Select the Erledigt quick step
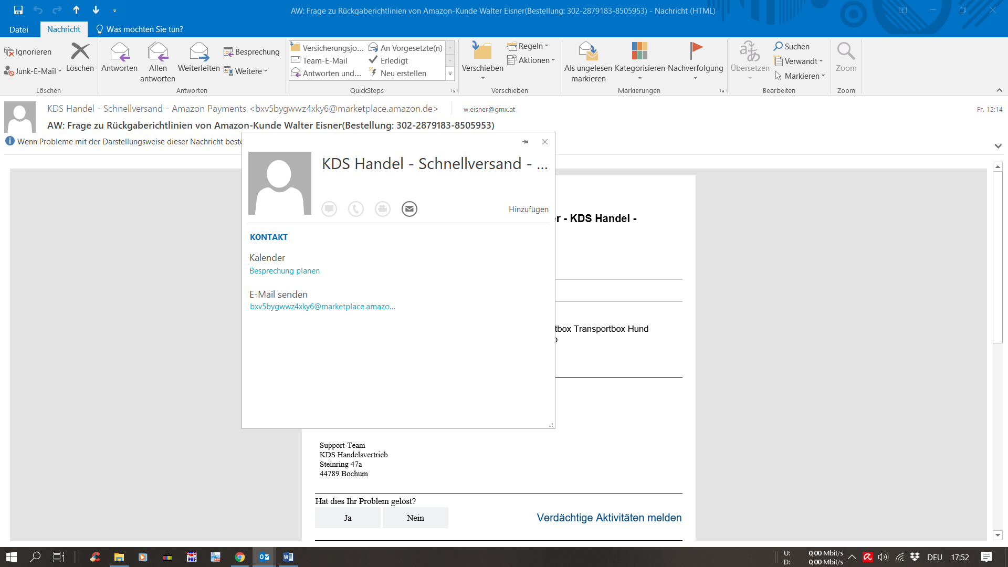The image size is (1008, 567). tap(388, 60)
